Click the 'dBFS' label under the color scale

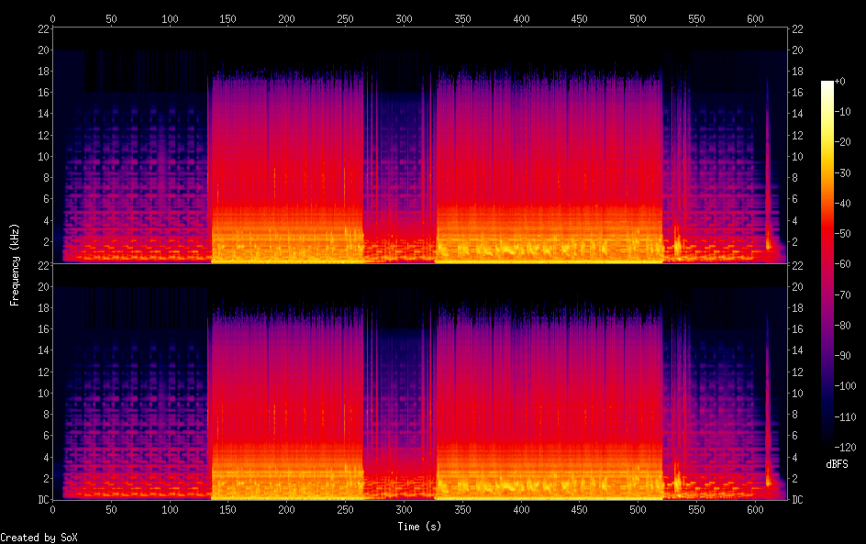[x=837, y=464]
